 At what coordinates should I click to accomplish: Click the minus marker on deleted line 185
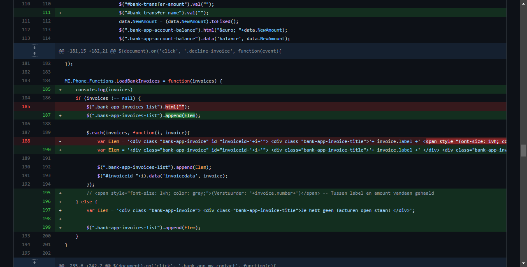60,107
